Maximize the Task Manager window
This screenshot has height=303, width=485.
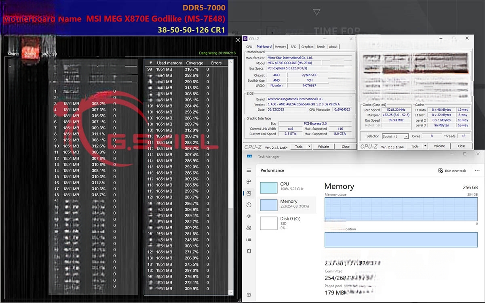pos(465,154)
